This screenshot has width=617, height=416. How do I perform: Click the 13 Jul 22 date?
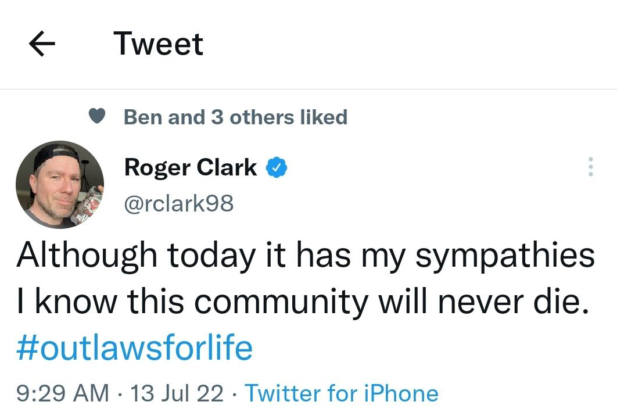pos(177,393)
